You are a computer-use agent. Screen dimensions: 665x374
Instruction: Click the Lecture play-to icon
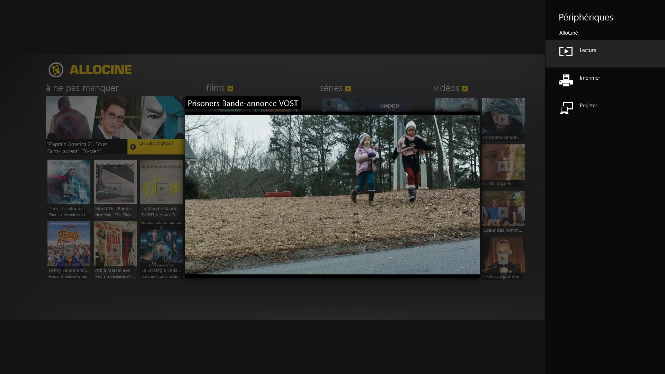click(566, 51)
